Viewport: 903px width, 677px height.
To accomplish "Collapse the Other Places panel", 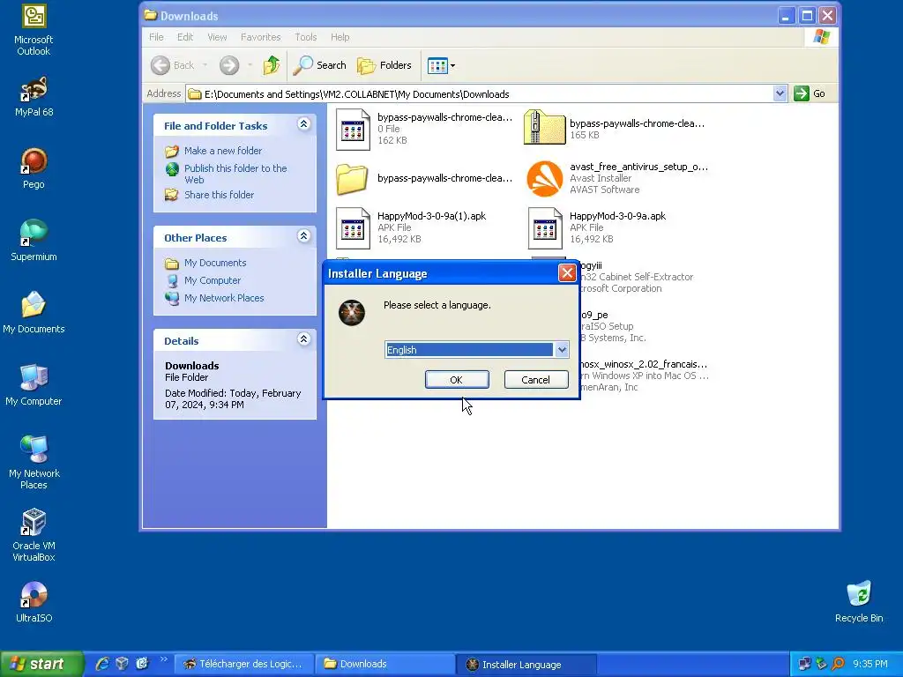I will (303, 236).
